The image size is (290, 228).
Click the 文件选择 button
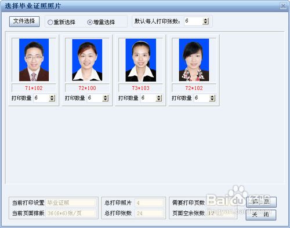pos(24,21)
